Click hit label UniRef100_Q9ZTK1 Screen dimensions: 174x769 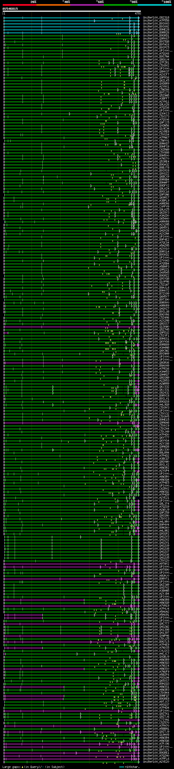(156, 714)
